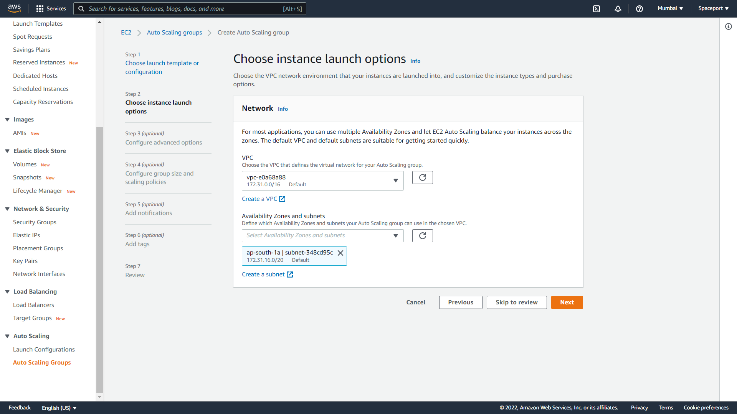Viewport: 737px width, 414px height.
Task: Collapse the Elastic Block Store section
Action: coord(7,151)
